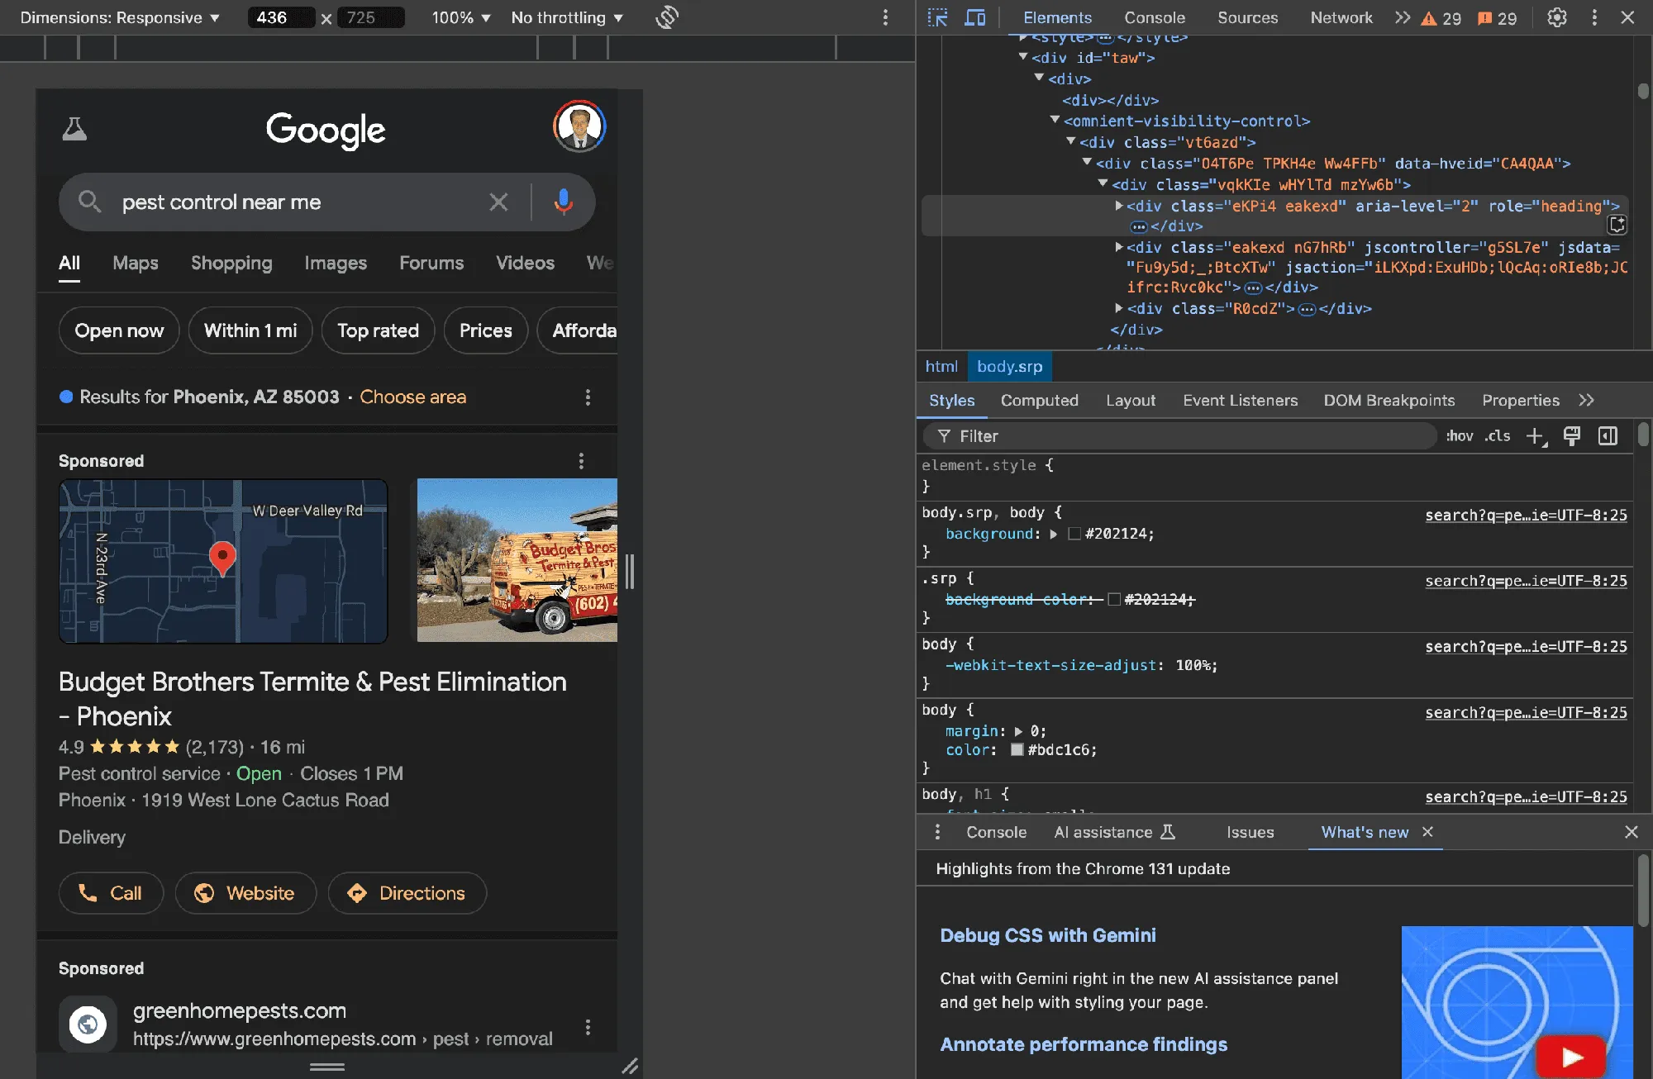The width and height of the screenshot is (1653, 1079).
Task: Click the Directions button
Action: point(407,893)
